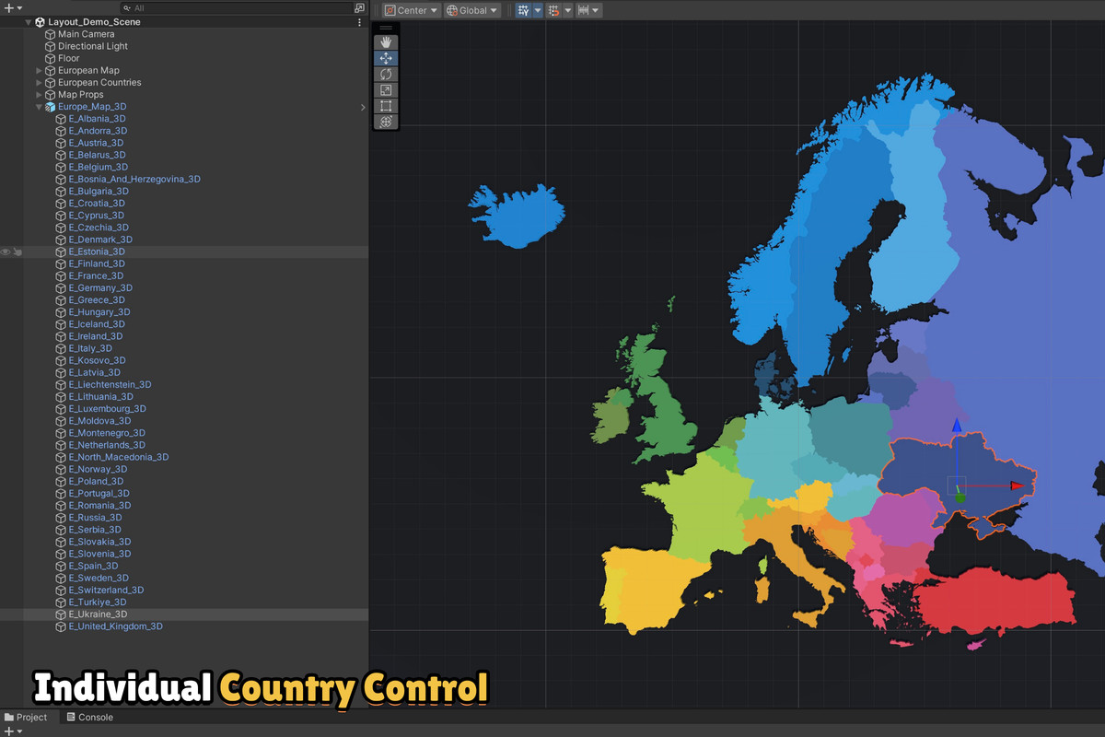The height and width of the screenshot is (737, 1105).
Task: Click cube icon beside Main Camera
Action: tap(51, 34)
